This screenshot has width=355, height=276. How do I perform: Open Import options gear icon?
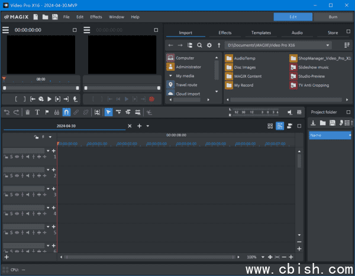pyautogui.click(x=209, y=45)
